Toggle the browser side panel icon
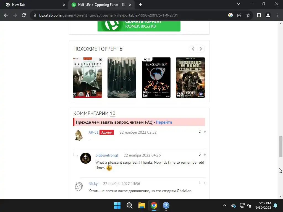Viewport: 283px width, 212px height. pyautogui.click(x=259, y=15)
